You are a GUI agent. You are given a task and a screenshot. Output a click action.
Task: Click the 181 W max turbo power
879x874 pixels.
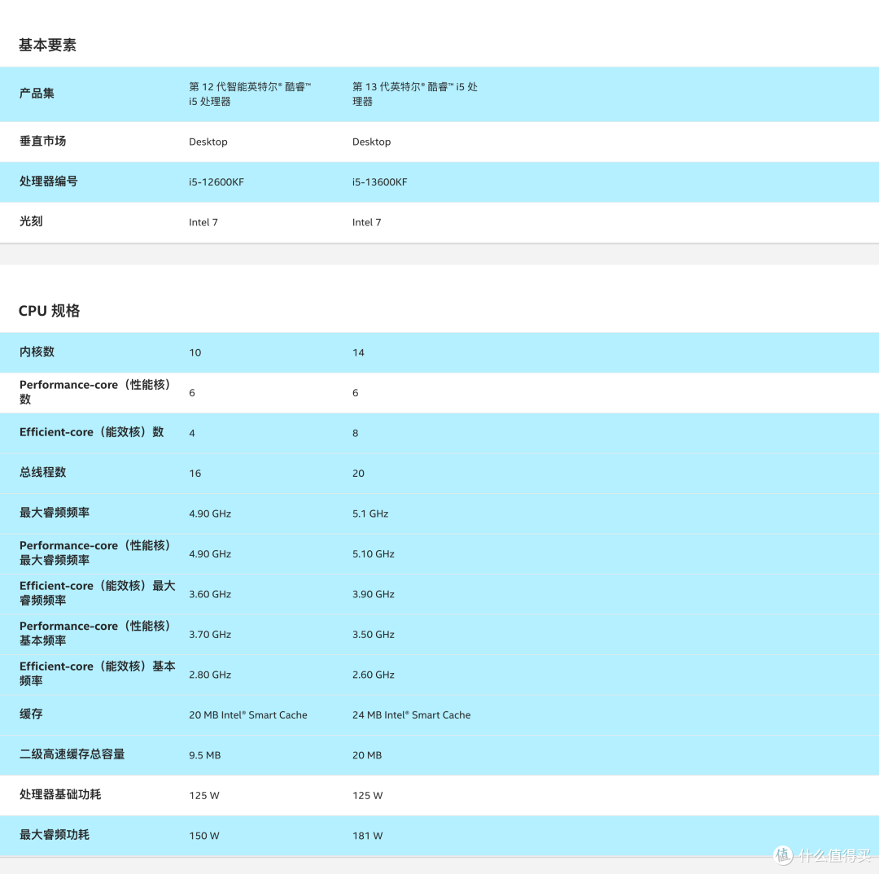tap(368, 837)
